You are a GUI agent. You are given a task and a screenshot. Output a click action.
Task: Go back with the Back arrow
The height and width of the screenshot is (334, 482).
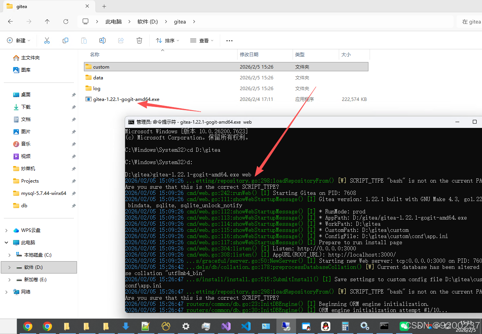click(x=10, y=22)
